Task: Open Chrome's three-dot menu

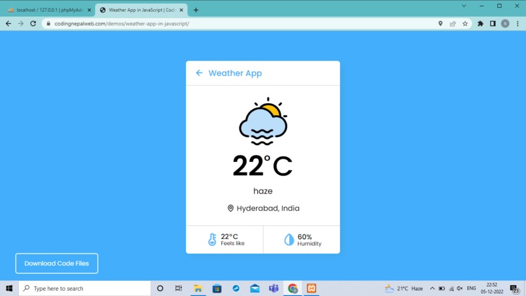Action: (x=518, y=24)
